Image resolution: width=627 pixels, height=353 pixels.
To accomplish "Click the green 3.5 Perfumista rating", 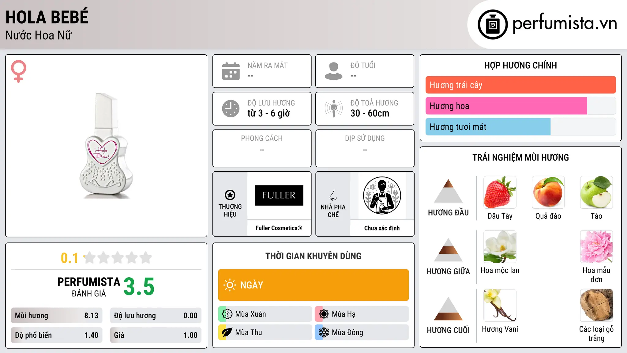I will pyautogui.click(x=139, y=286).
